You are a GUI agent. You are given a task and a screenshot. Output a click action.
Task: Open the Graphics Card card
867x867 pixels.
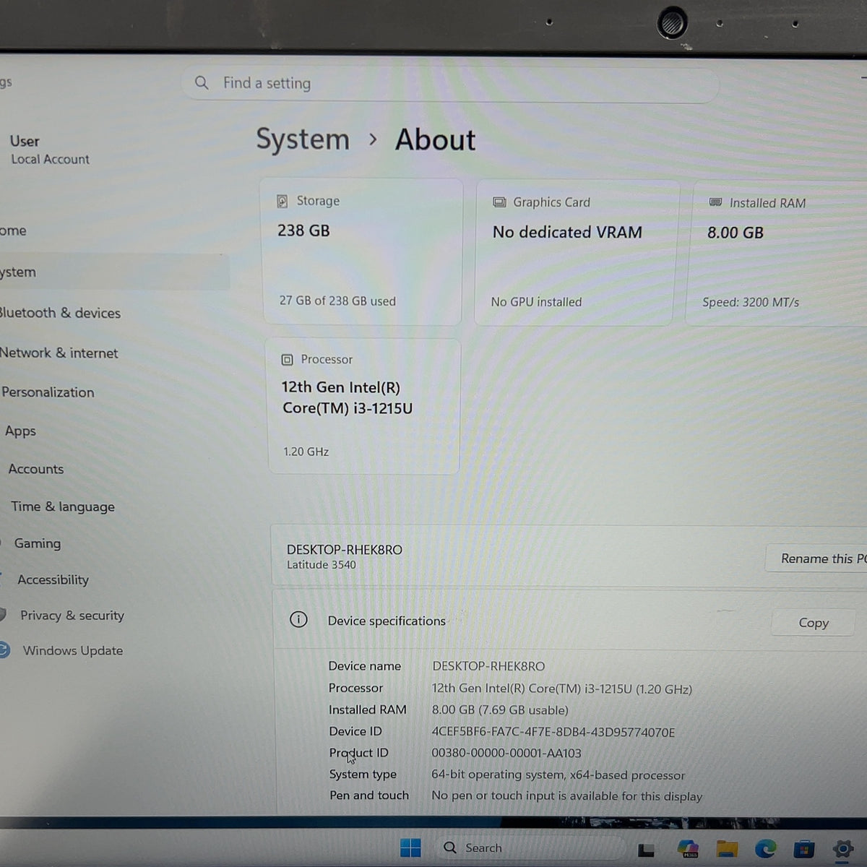pyautogui.click(x=577, y=253)
